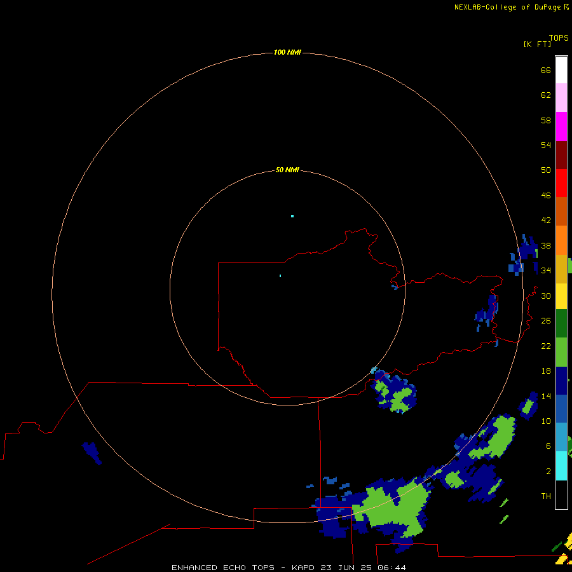Click the ENHANCED ECHO TOPS caption

(x=223, y=568)
